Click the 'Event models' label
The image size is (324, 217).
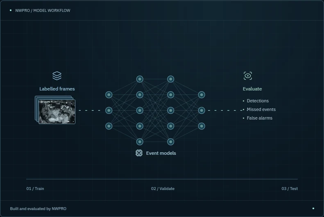pyautogui.click(x=161, y=153)
